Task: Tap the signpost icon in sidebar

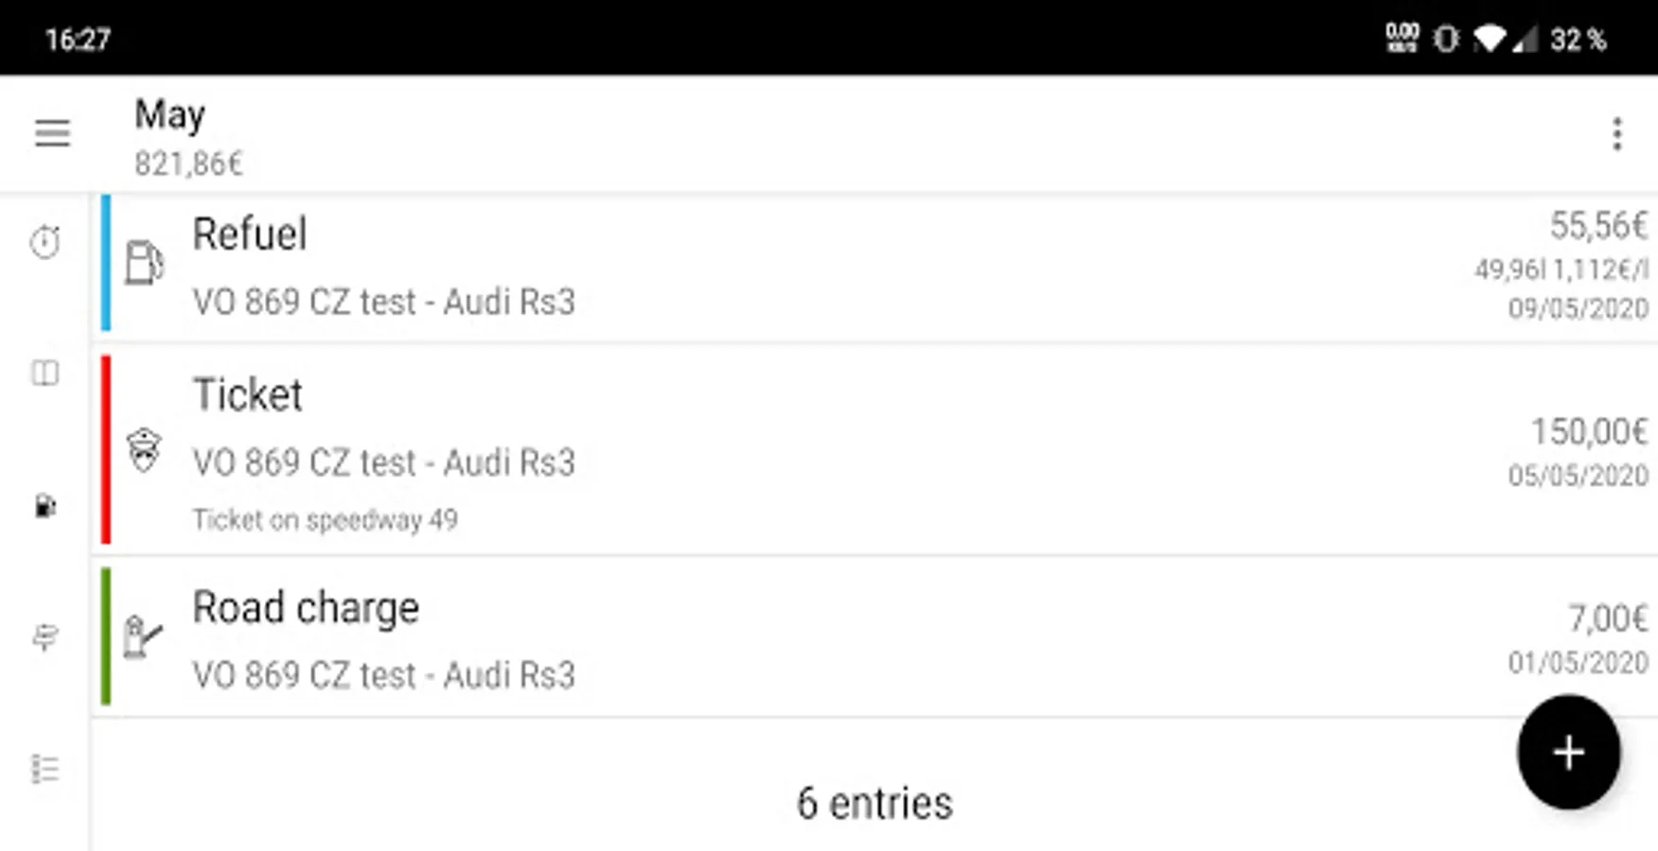Action: point(44,637)
